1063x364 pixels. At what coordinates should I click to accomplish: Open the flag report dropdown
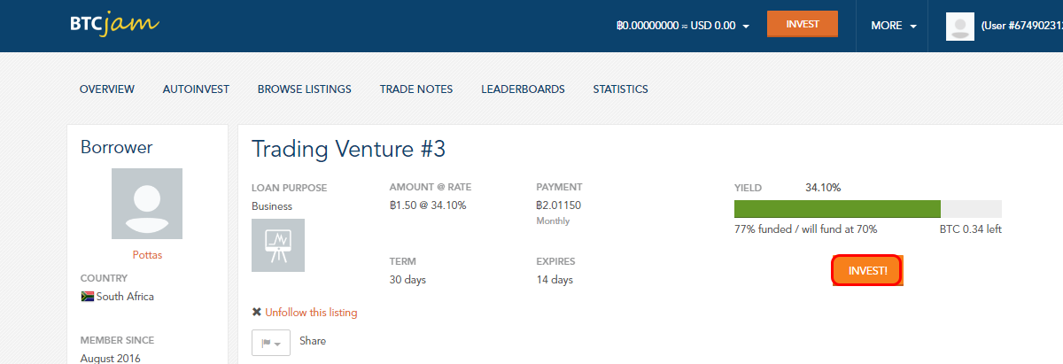click(x=271, y=343)
